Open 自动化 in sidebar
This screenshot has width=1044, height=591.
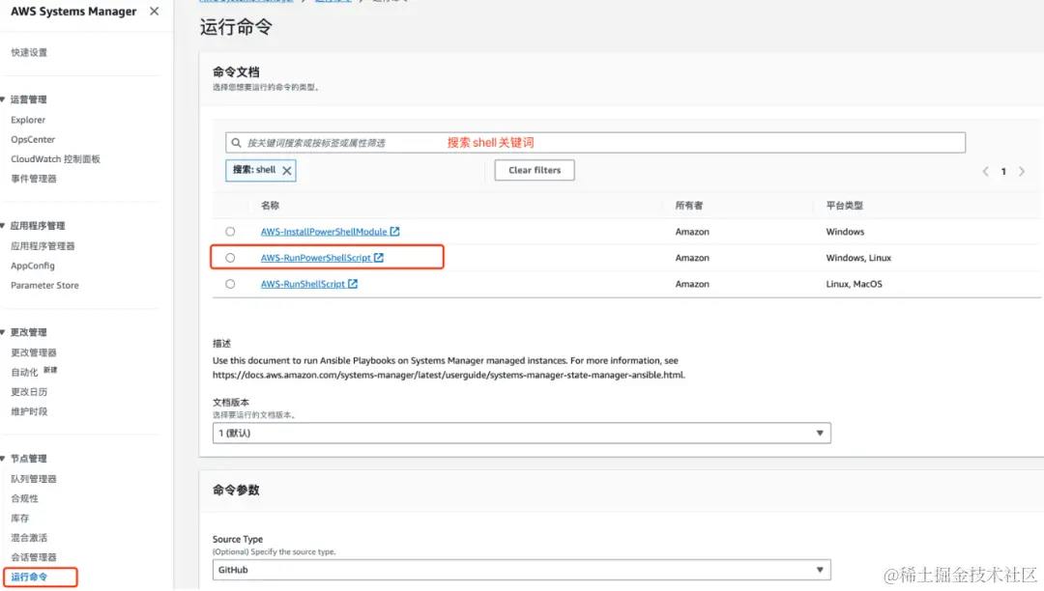(x=24, y=373)
